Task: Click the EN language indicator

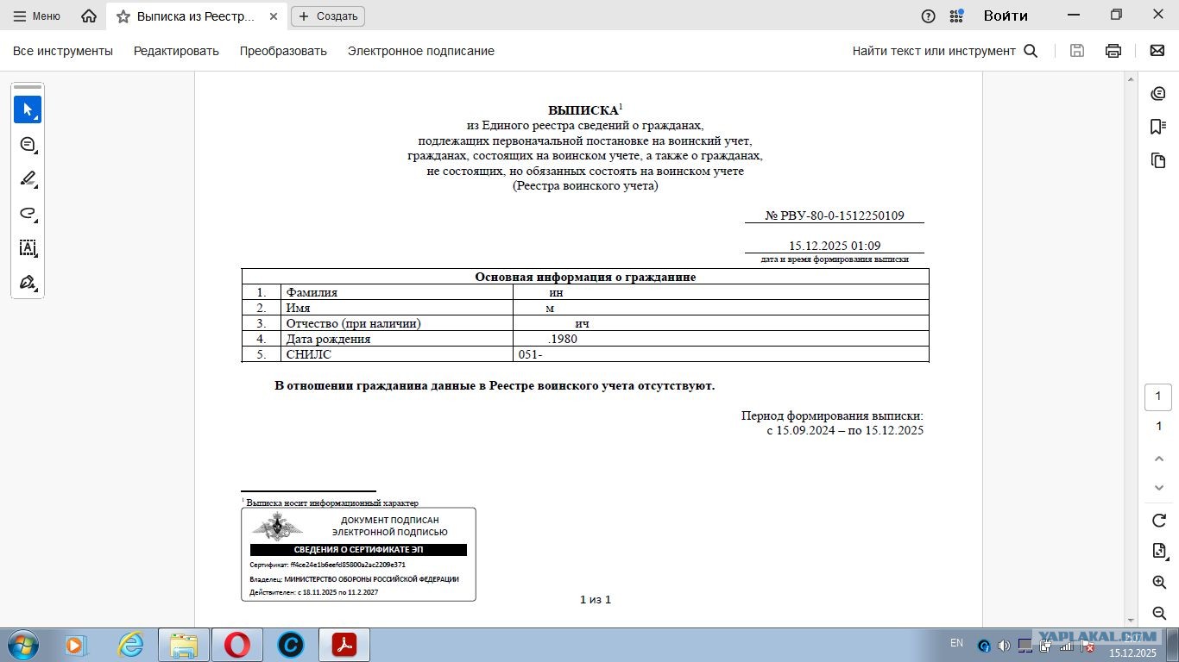Action: click(x=956, y=643)
